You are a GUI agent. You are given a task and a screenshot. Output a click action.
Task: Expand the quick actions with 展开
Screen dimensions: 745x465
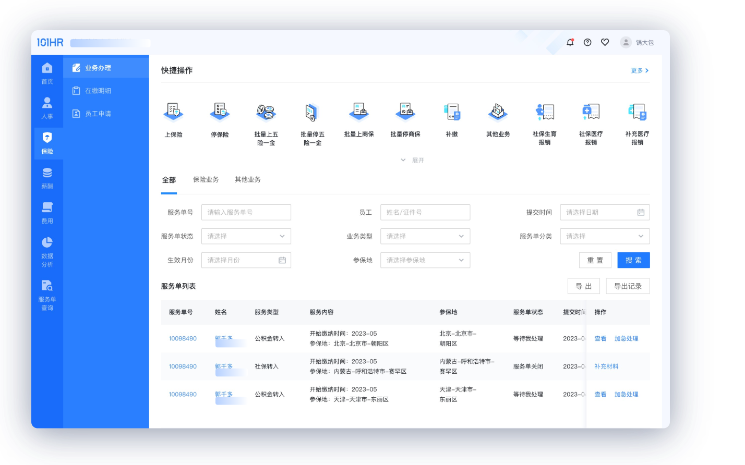click(x=413, y=160)
